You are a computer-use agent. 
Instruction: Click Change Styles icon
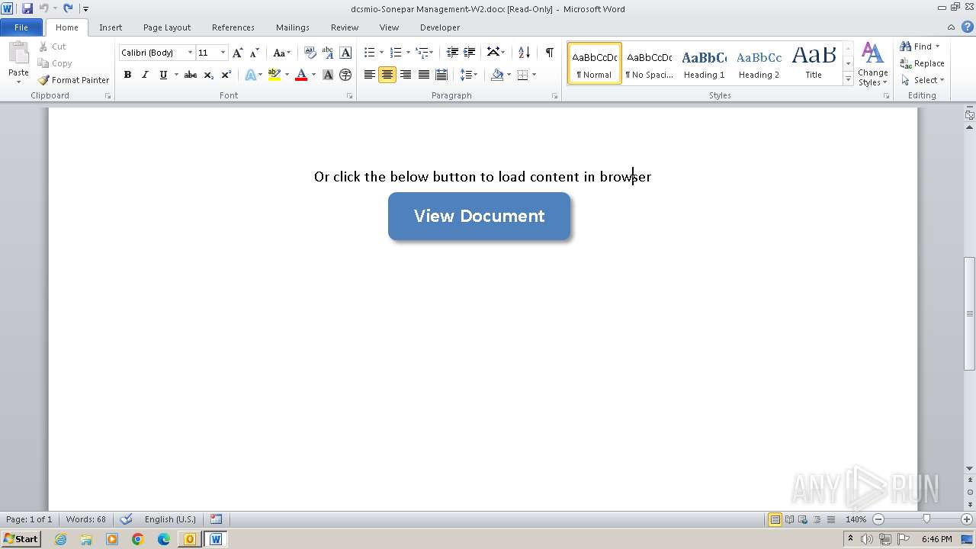click(x=872, y=64)
